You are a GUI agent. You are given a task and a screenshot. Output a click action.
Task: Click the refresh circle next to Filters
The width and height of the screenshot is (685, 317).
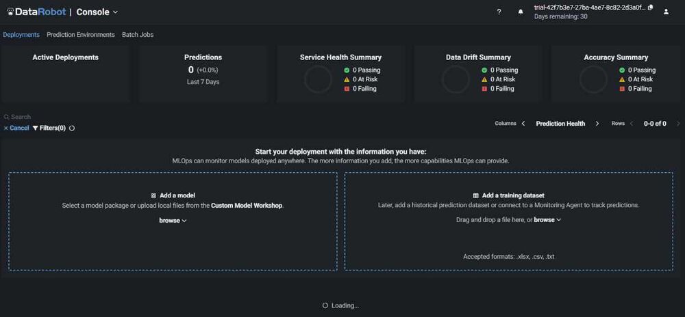pos(72,128)
